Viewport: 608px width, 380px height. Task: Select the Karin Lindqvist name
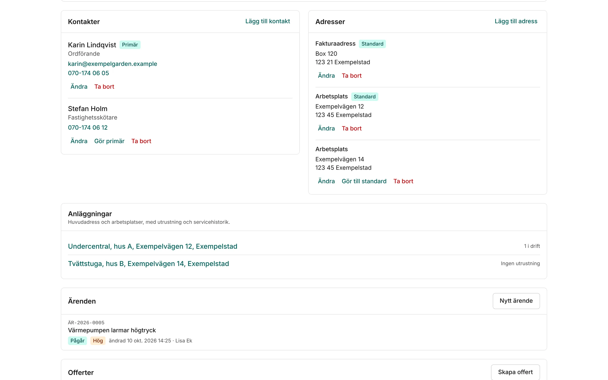(x=92, y=45)
